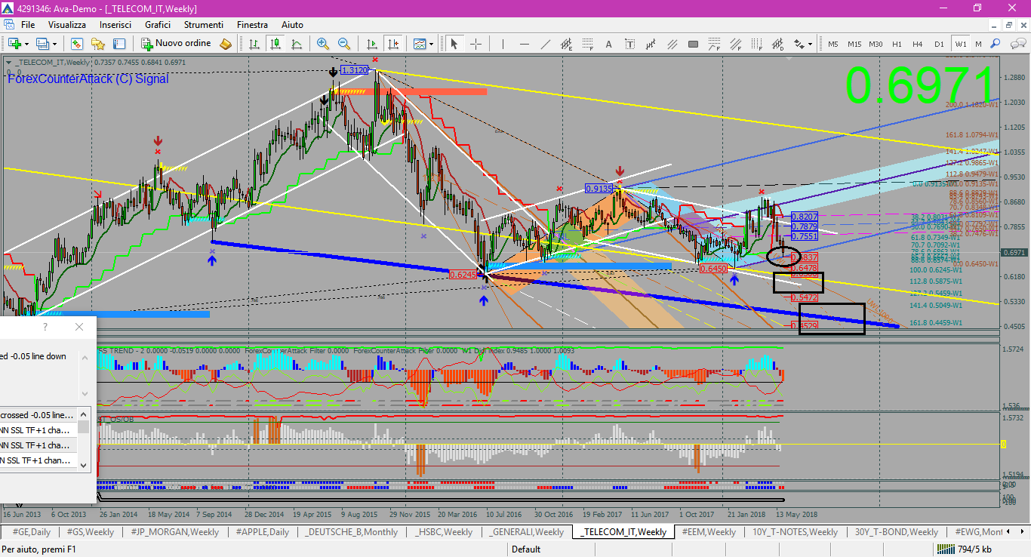Click the Nuovo ordine button
This screenshot has width=1031, height=557.
tap(176, 44)
